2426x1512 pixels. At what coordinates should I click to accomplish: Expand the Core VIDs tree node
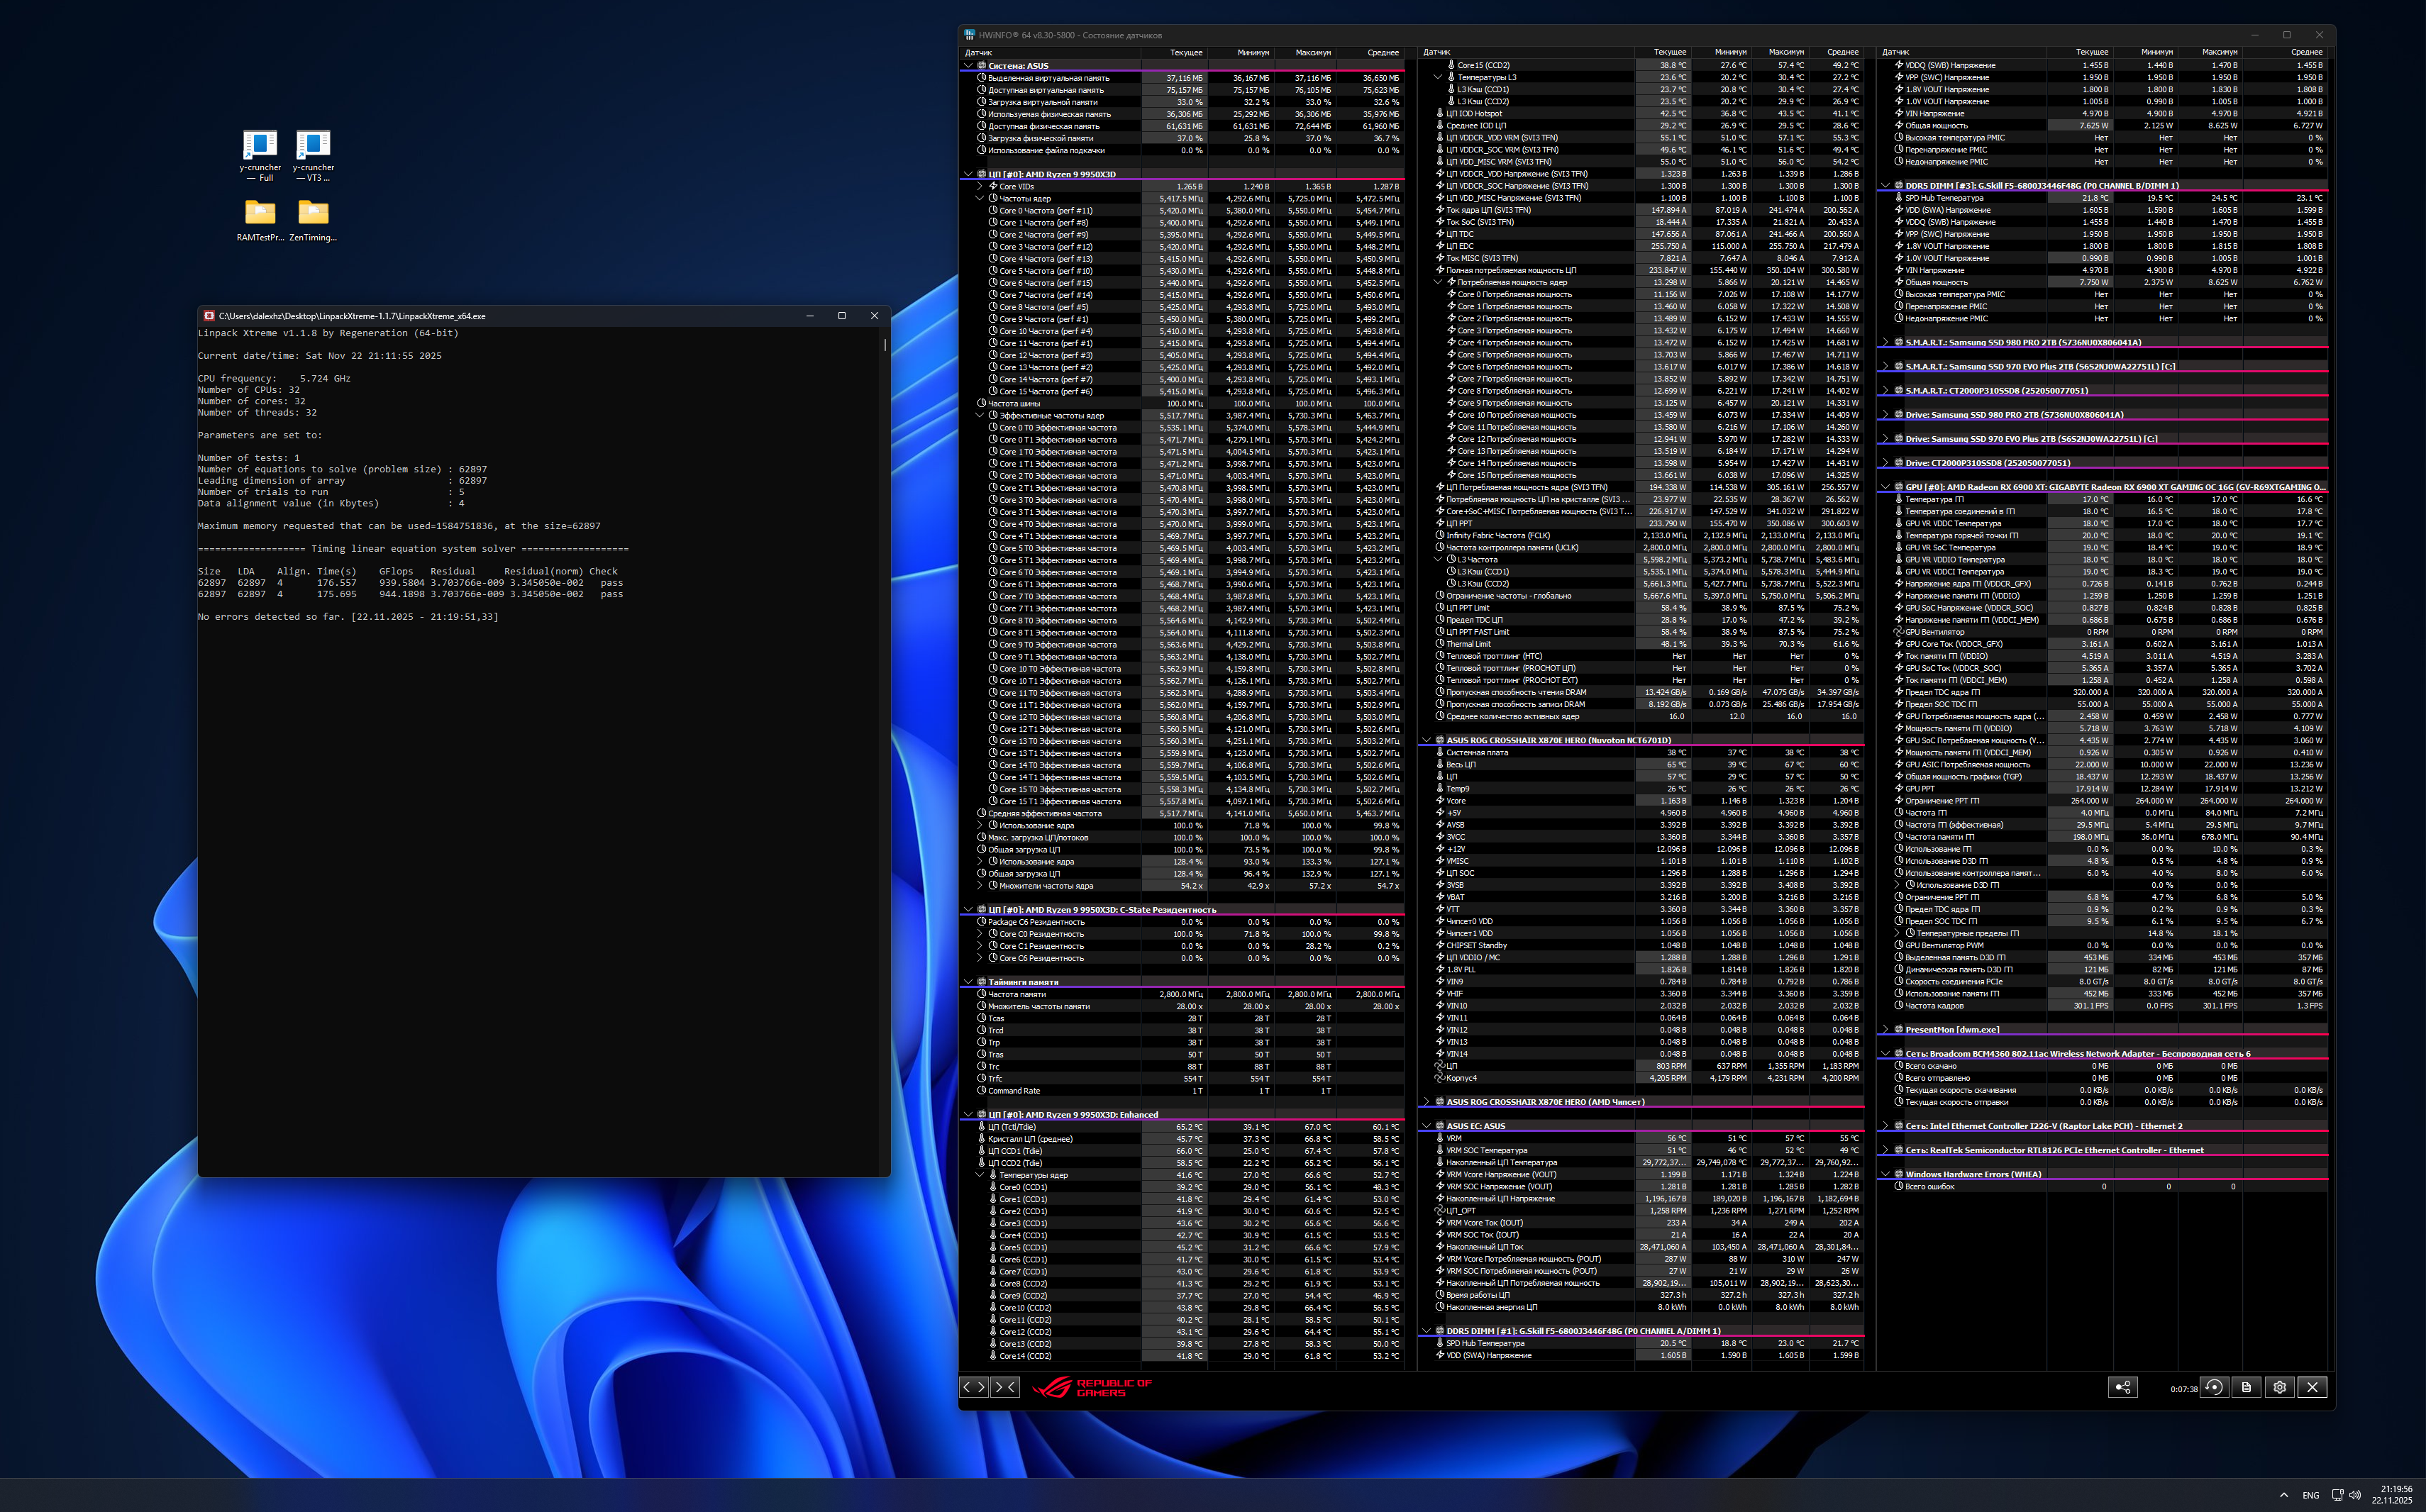[x=980, y=186]
